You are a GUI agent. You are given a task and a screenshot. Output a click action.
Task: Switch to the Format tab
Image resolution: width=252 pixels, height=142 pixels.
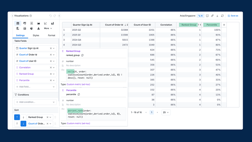[51, 35]
